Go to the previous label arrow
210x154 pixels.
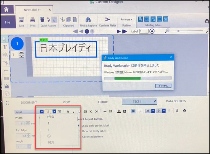pyautogui.click(x=81, y=31)
